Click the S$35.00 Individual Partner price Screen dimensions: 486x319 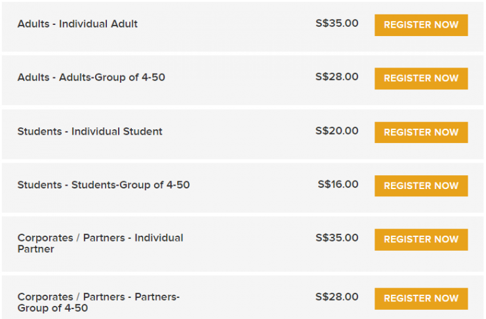[x=337, y=238]
